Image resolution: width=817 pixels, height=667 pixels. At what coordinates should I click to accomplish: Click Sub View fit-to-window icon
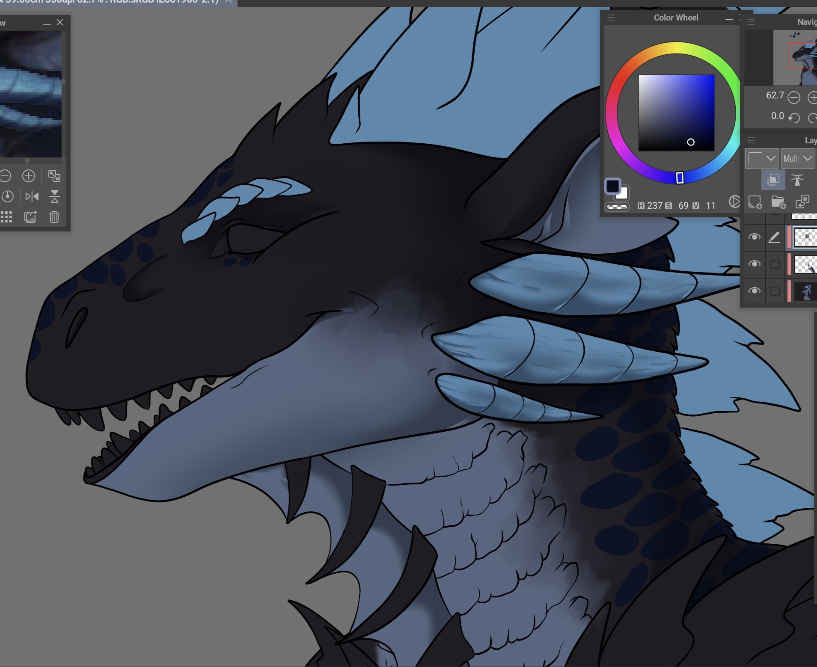tap(54, 176)
